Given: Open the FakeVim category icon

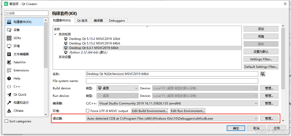Looking at the screenshot, I should 9,62.
